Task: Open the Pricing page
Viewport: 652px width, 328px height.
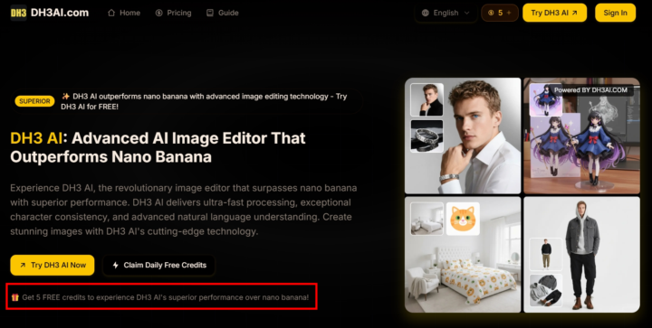Action: click(173, 13)
